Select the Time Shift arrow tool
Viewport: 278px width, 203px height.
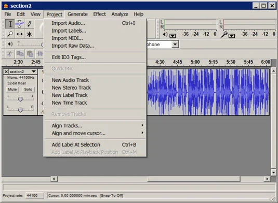pyautogui.click(x=20, y=34)
